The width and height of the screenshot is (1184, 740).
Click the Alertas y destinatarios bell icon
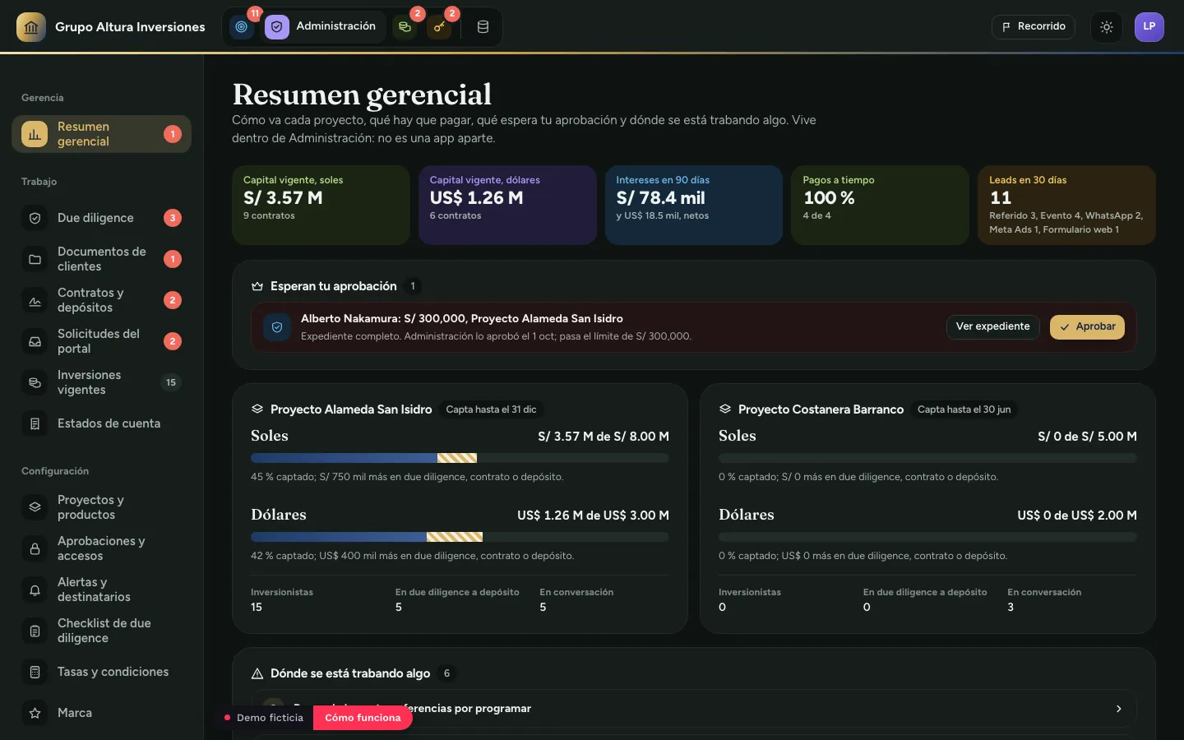[x=35, y=590]
